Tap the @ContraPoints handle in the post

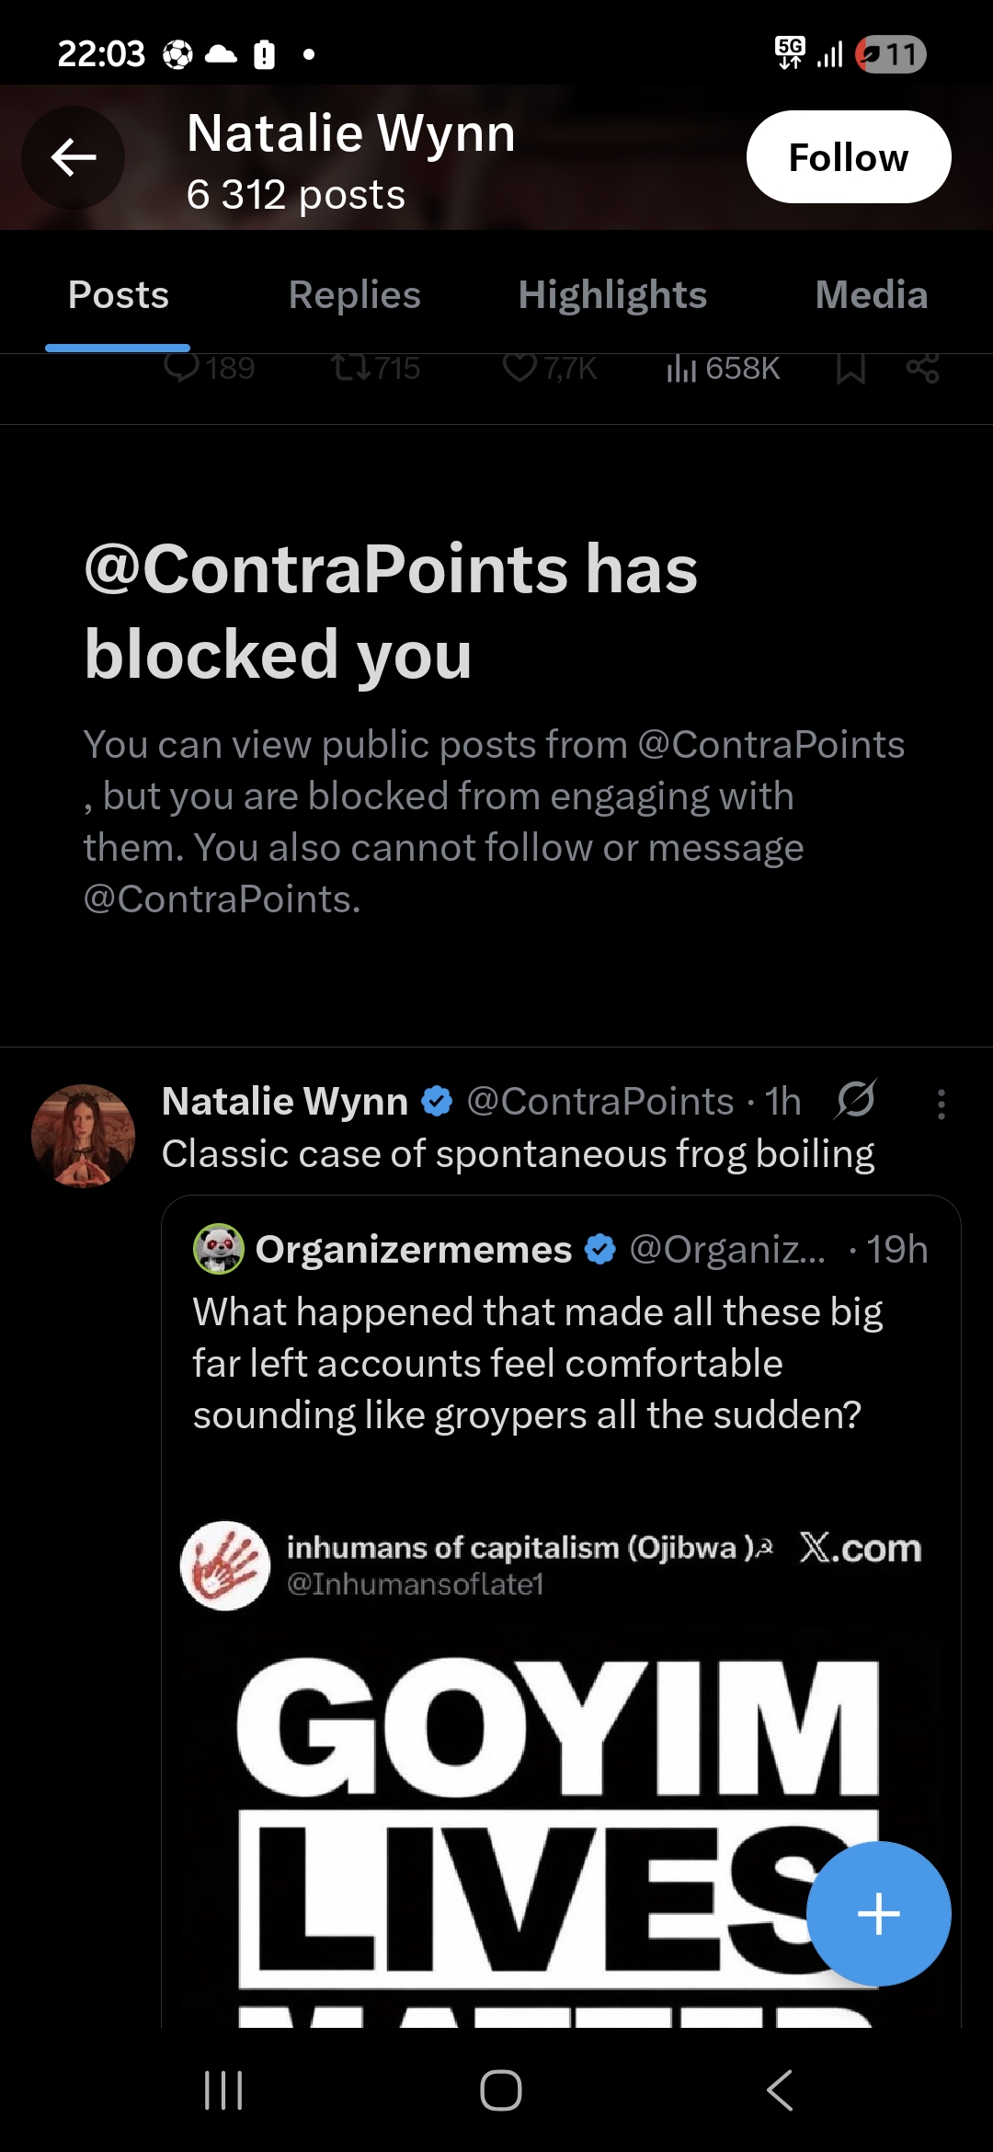[x=599, y=1101]
